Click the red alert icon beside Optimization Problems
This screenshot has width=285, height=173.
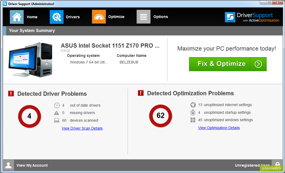click(x=141, y=93)
